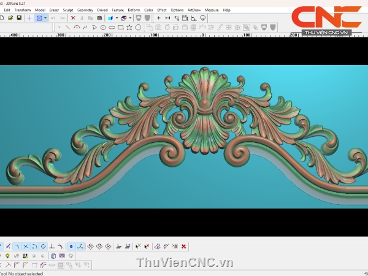Open the Sculpt menu
The height and width of the screenshot is (276, 368).
click(67, 10)
